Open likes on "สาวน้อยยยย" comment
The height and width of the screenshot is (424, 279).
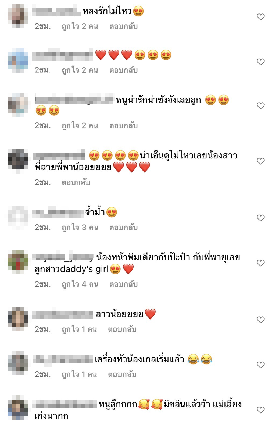79,329
